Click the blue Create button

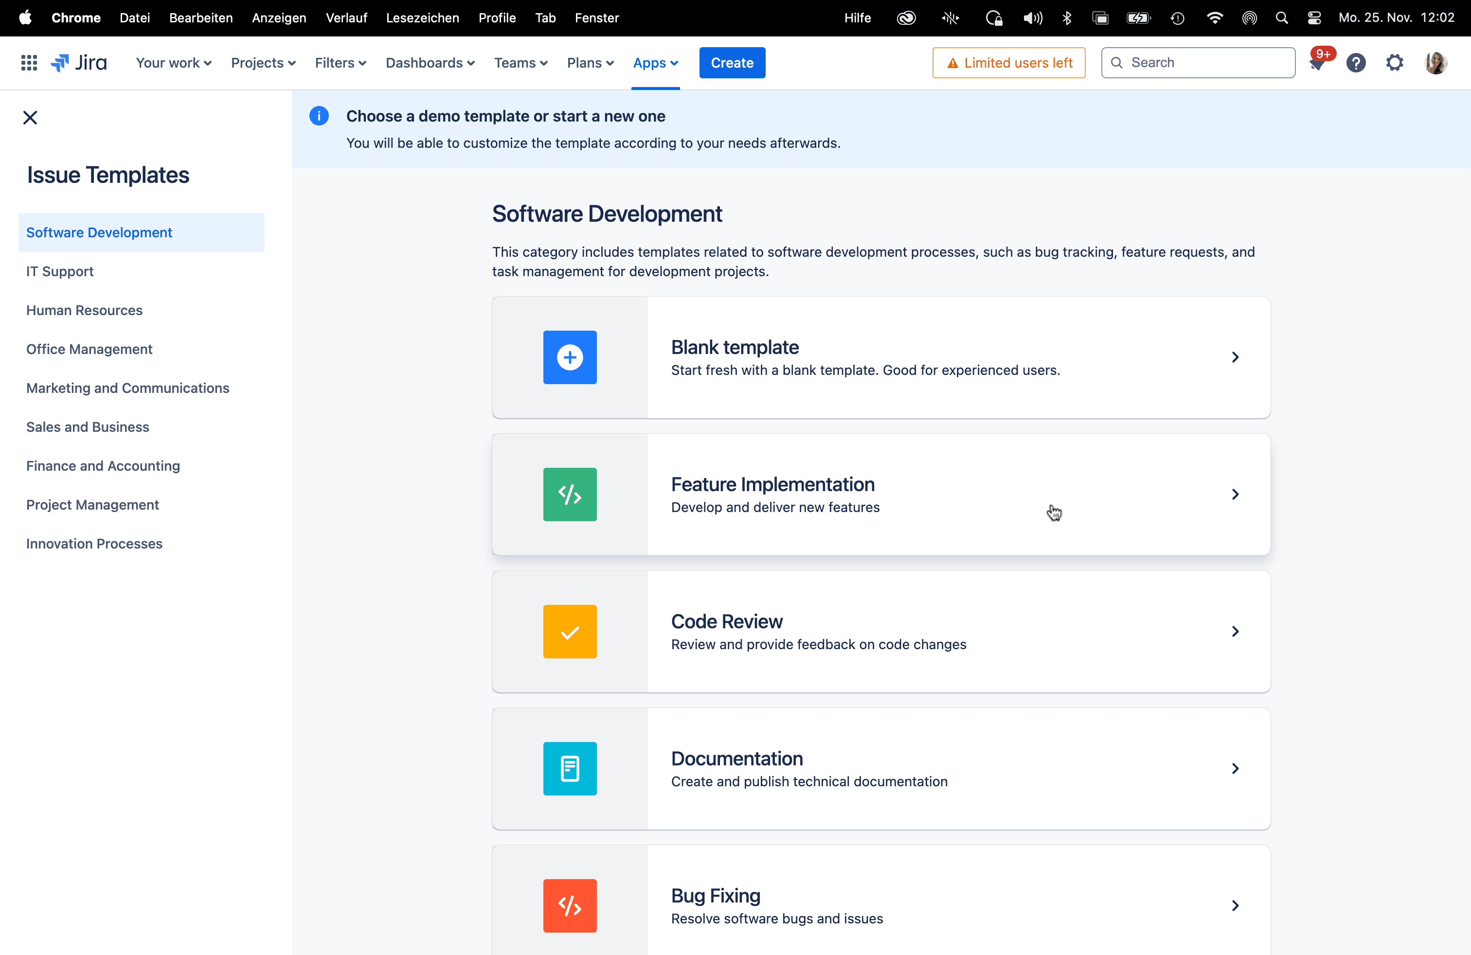[x=732, y=62]
